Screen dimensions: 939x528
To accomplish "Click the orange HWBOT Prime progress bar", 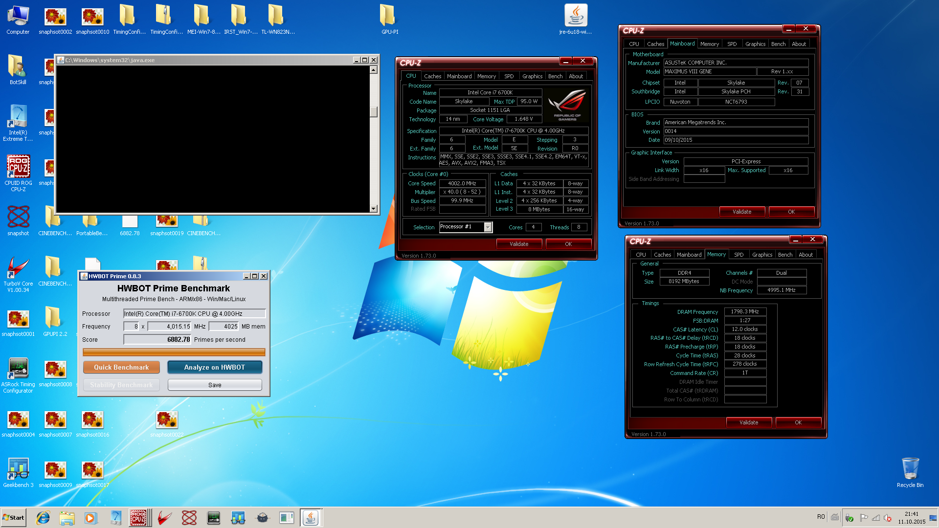I will (x=174, y=352).
